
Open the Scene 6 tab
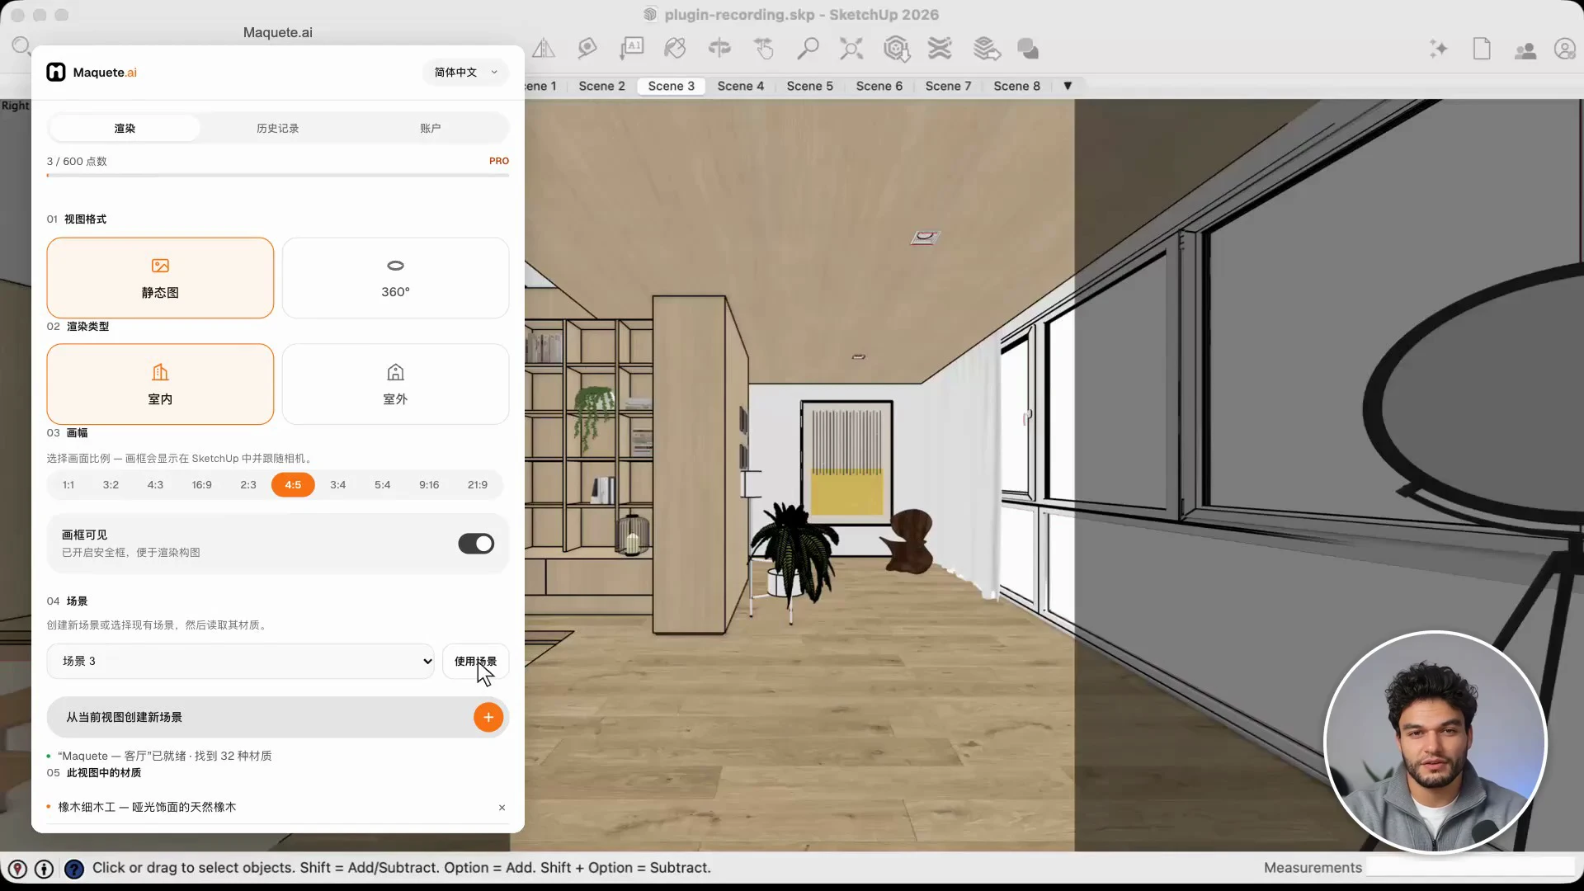pyautogui.click(x=879, y=86)
